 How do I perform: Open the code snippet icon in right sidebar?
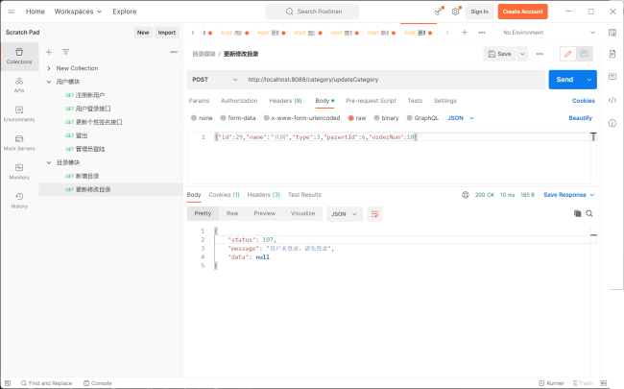tap(612, 100)
